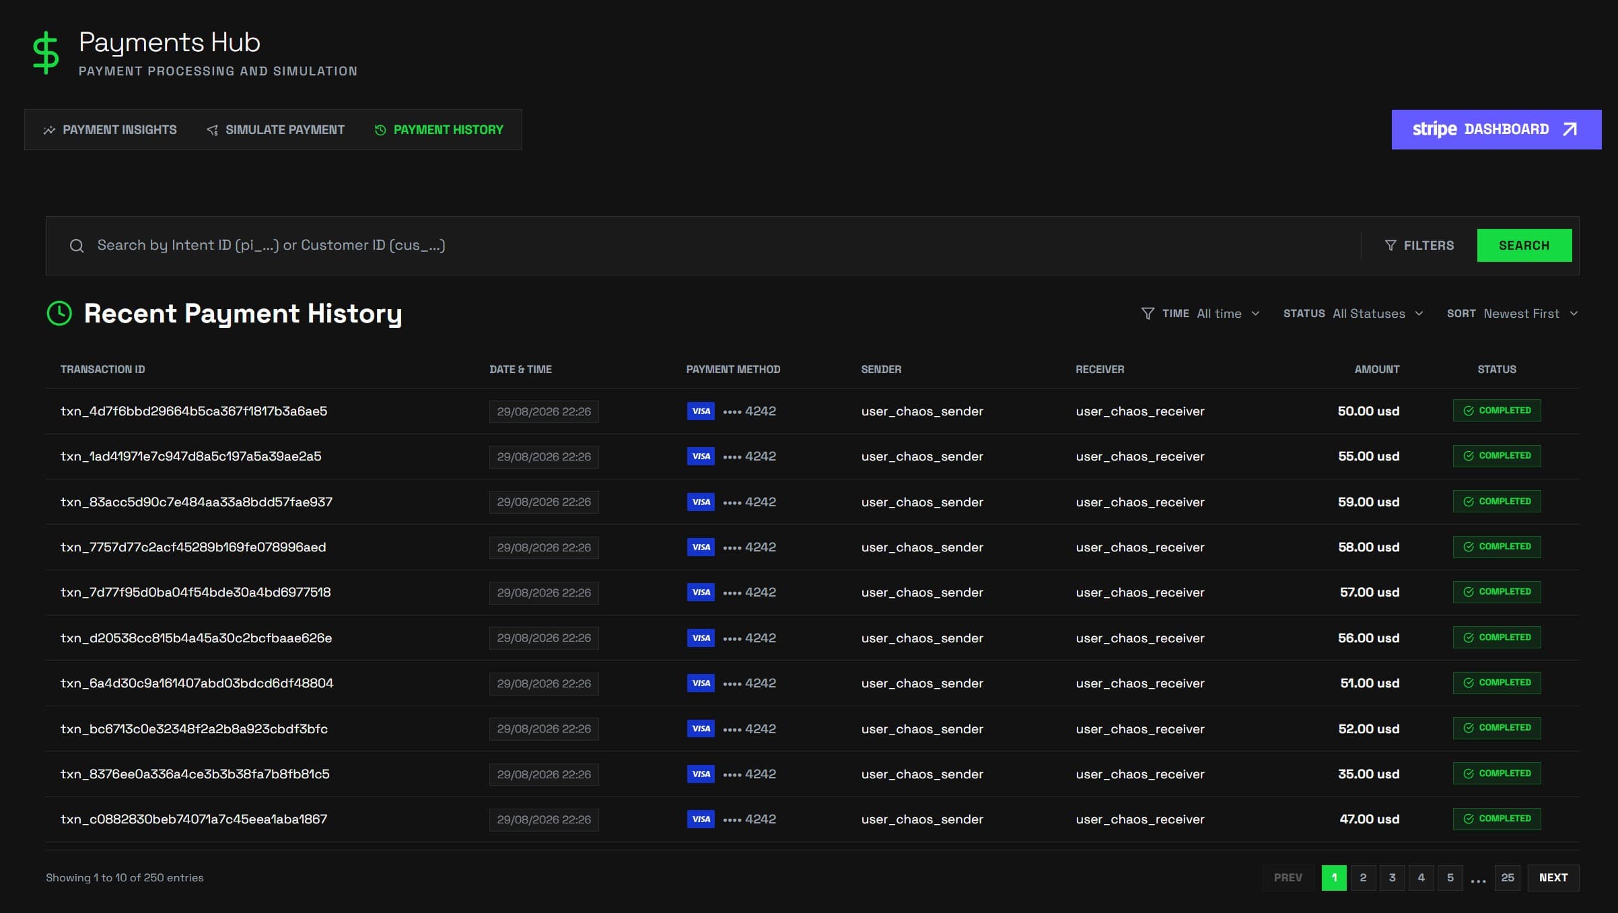The image size is (1618, 913).
Task: Click user_chaos_receiver in the 59.00 usd row
Action: pos(1140,502)
